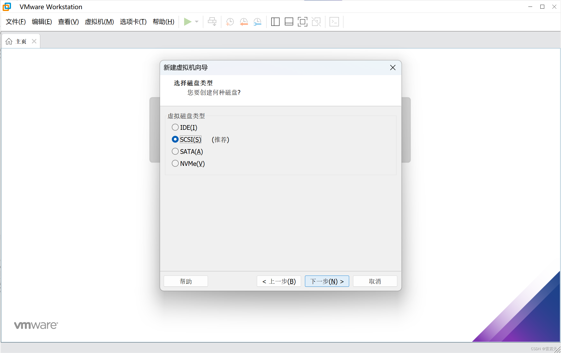Close the 新建虚拟机向导 dialog

[x=393, y=68]
